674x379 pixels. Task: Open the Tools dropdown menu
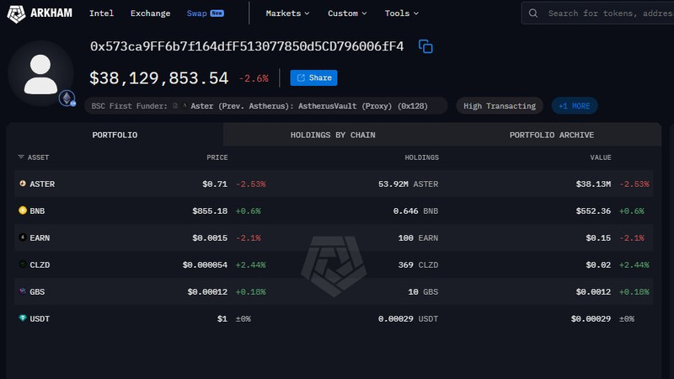pyautogui.click(x=402, y=13)
